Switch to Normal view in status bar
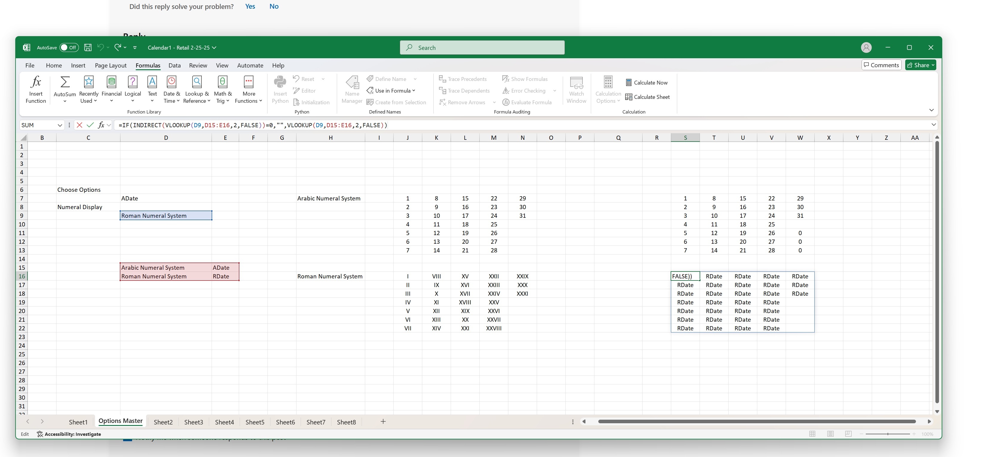 coord(812,434)
